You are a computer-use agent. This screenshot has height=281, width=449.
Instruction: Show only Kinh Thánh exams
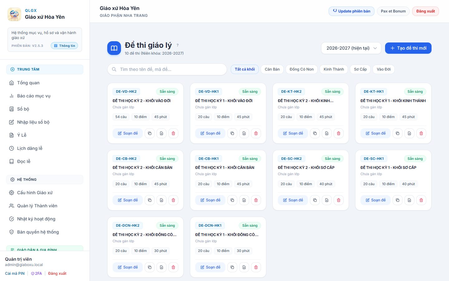(x=334, y=69)
